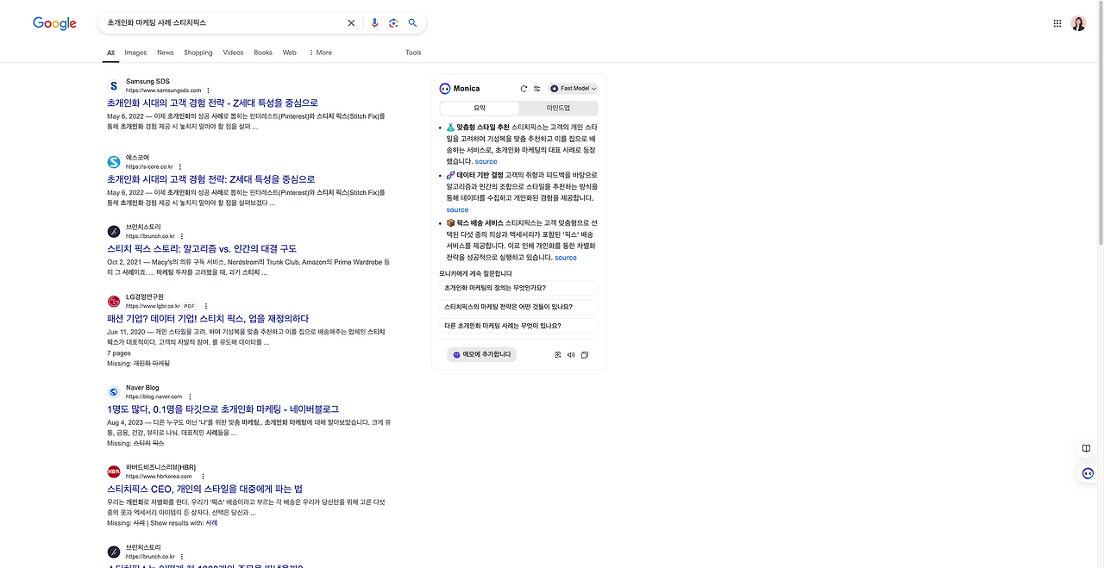Switch to Images tab
Viewport: 1104px width, 568px height.
135,53
